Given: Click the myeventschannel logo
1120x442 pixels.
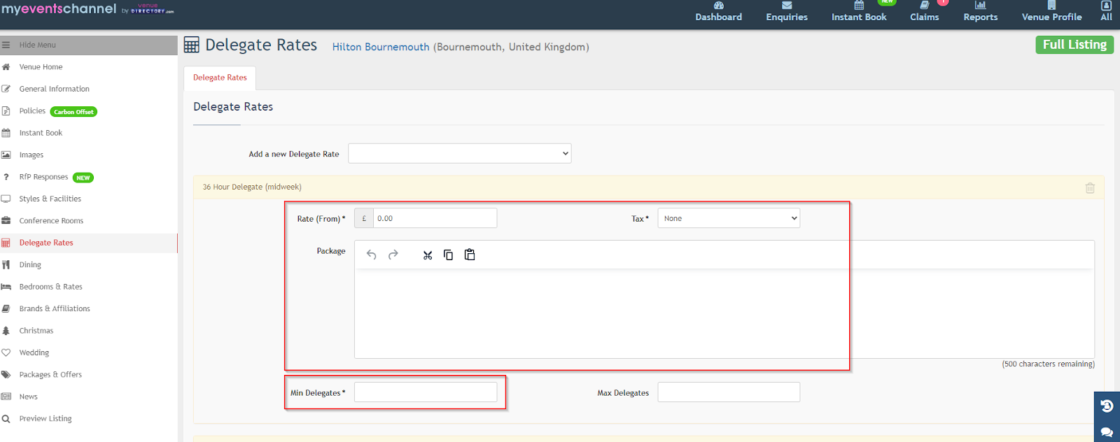Looking at the screenshot, I should point(59,9).
